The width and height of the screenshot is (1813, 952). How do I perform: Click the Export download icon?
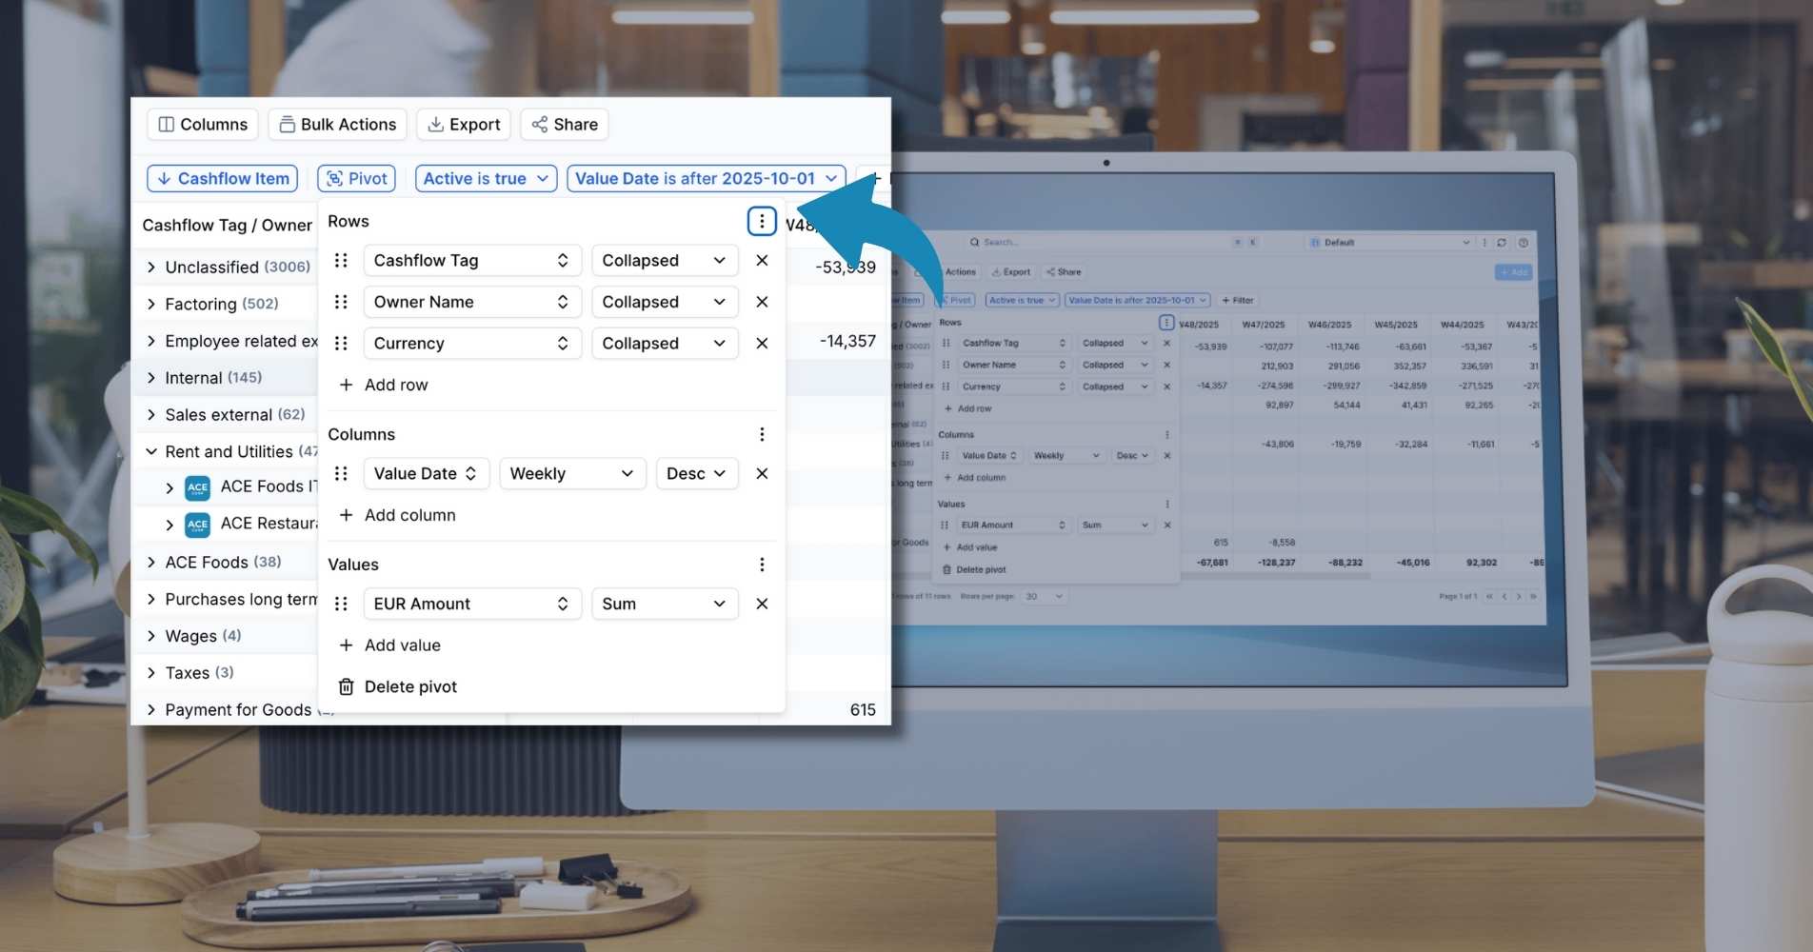437,124
